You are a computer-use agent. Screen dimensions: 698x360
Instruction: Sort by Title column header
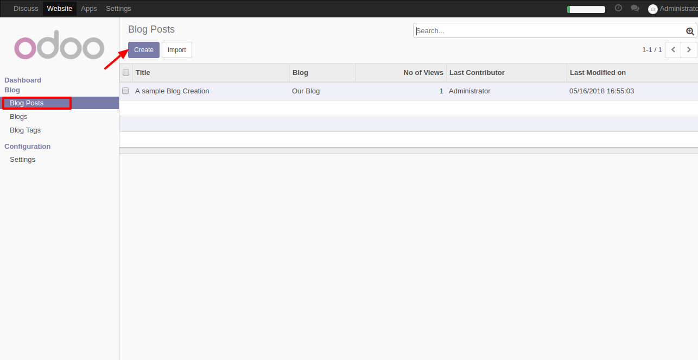click(211, 72)
